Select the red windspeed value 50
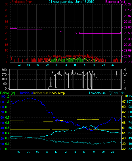This screenshot has width=132, height=161. click(6, 4)
